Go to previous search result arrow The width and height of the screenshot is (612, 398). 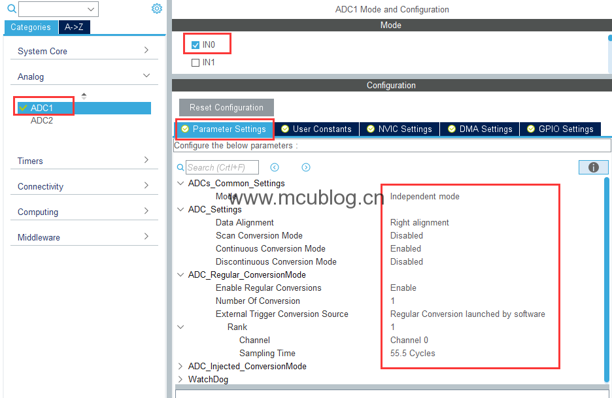click(275, 167)
